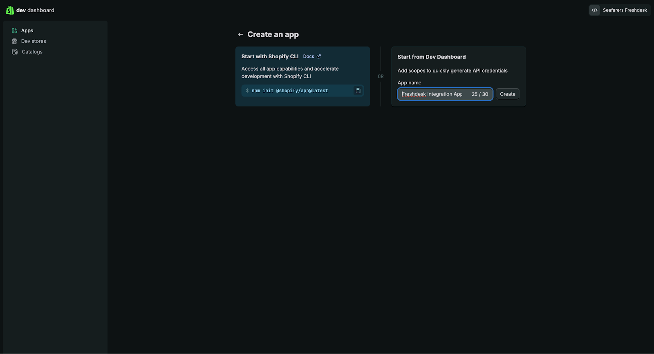The height and width of the screenshot is (354, 654).
Task: Click the Shopify bag logo icon
Action: coord(10,10)
